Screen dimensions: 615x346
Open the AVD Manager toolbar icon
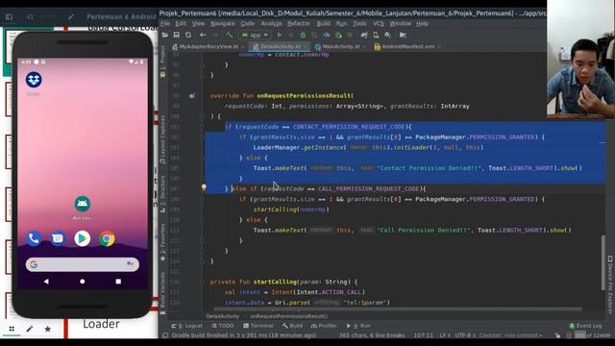tap(376, 35)
